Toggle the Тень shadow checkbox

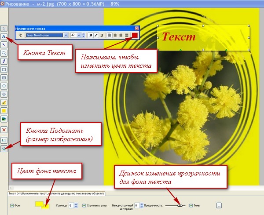pos(191,205)
